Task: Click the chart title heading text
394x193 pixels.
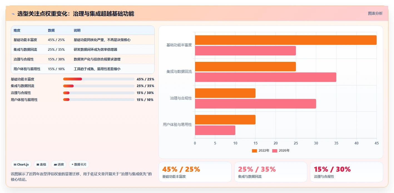Action: point(76,14)
